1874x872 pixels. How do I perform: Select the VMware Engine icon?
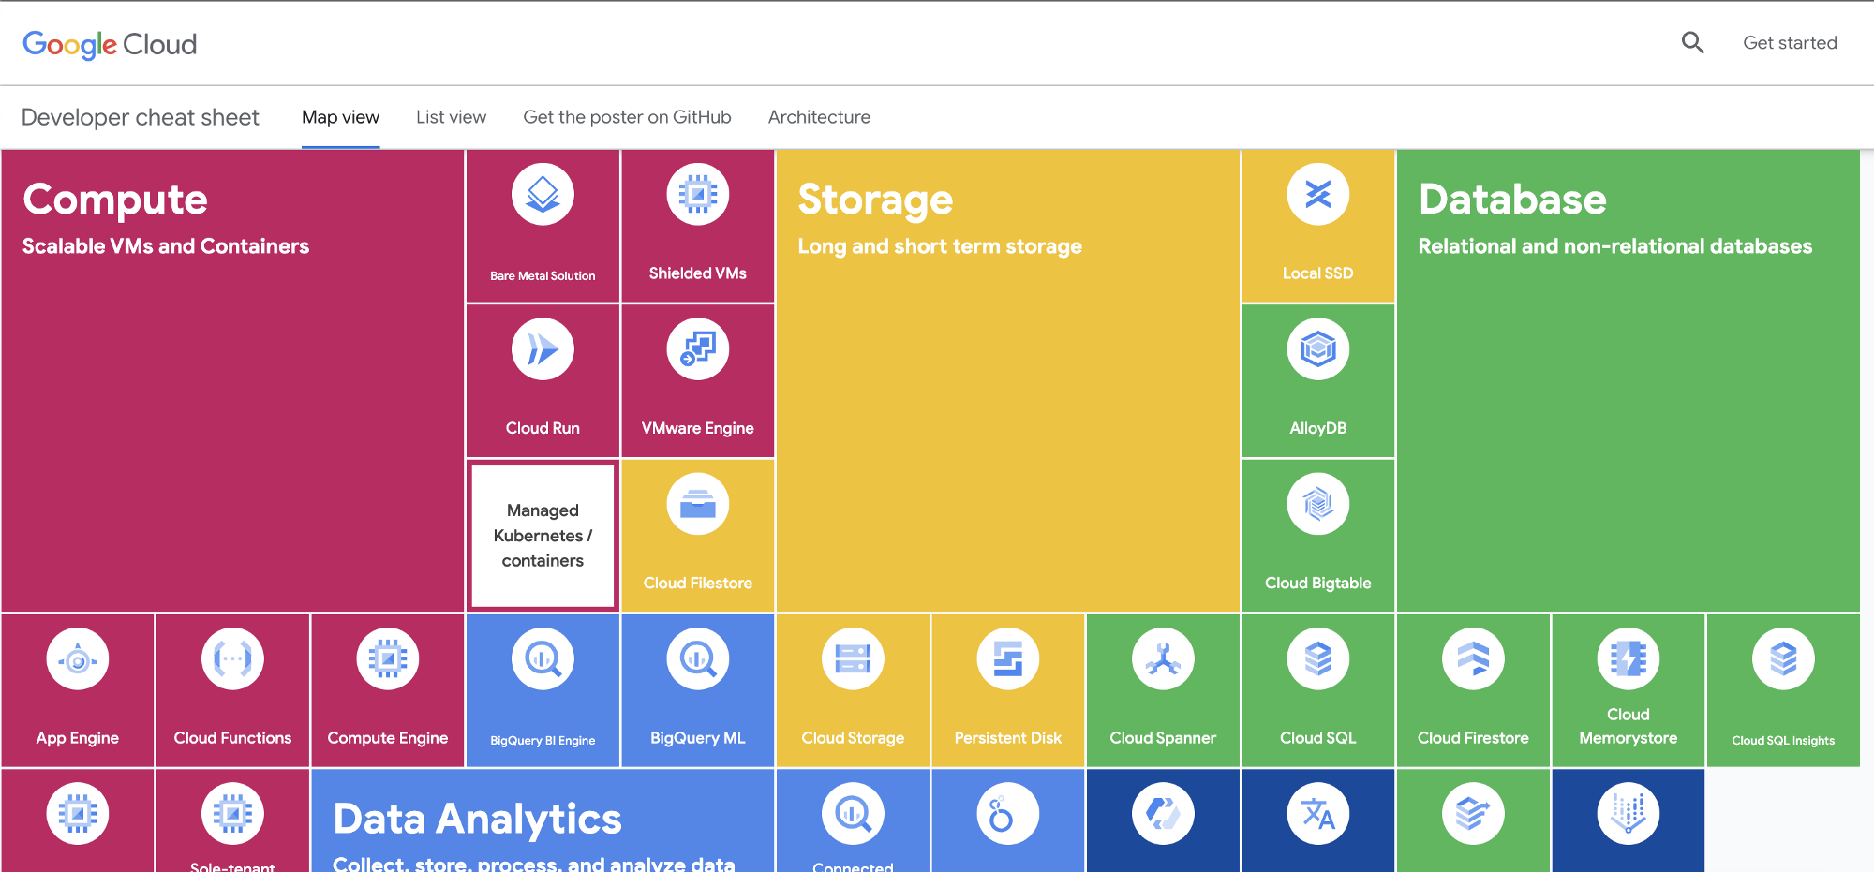click(x=698, y=349)
